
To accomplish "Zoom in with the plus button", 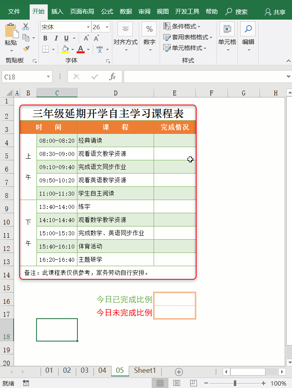I will [x=264, y=383].
